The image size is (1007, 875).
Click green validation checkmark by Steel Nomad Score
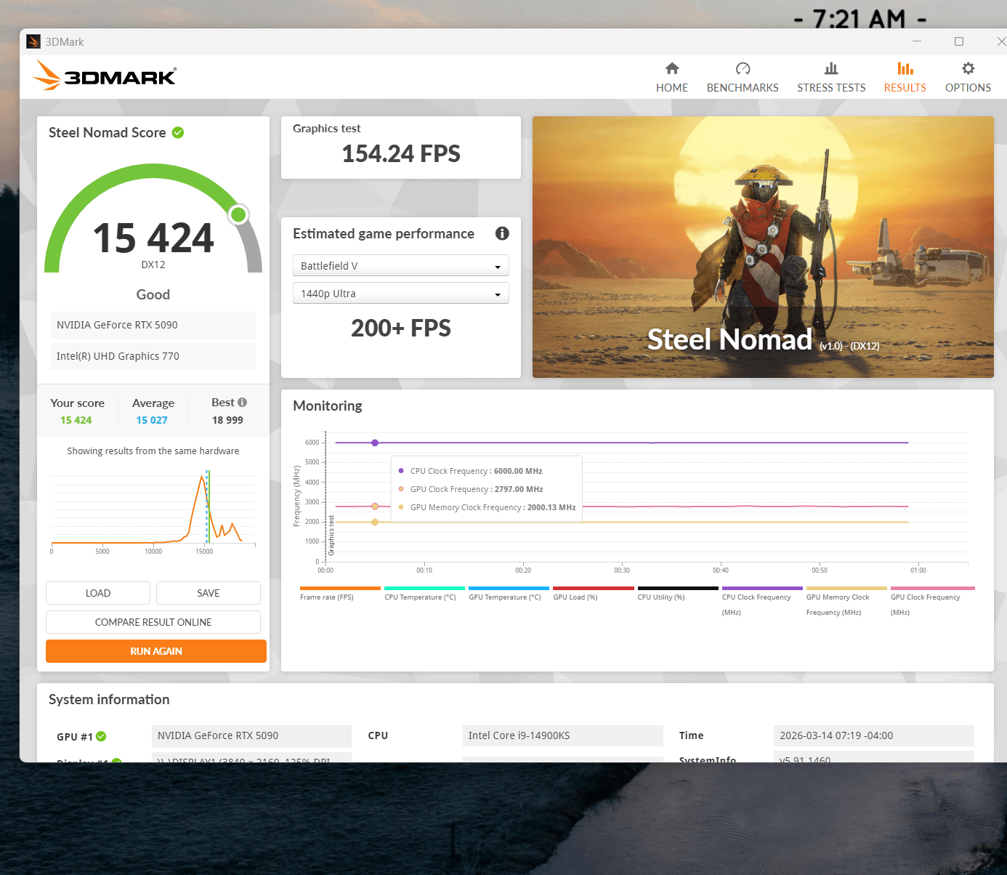tap(178, 132)
